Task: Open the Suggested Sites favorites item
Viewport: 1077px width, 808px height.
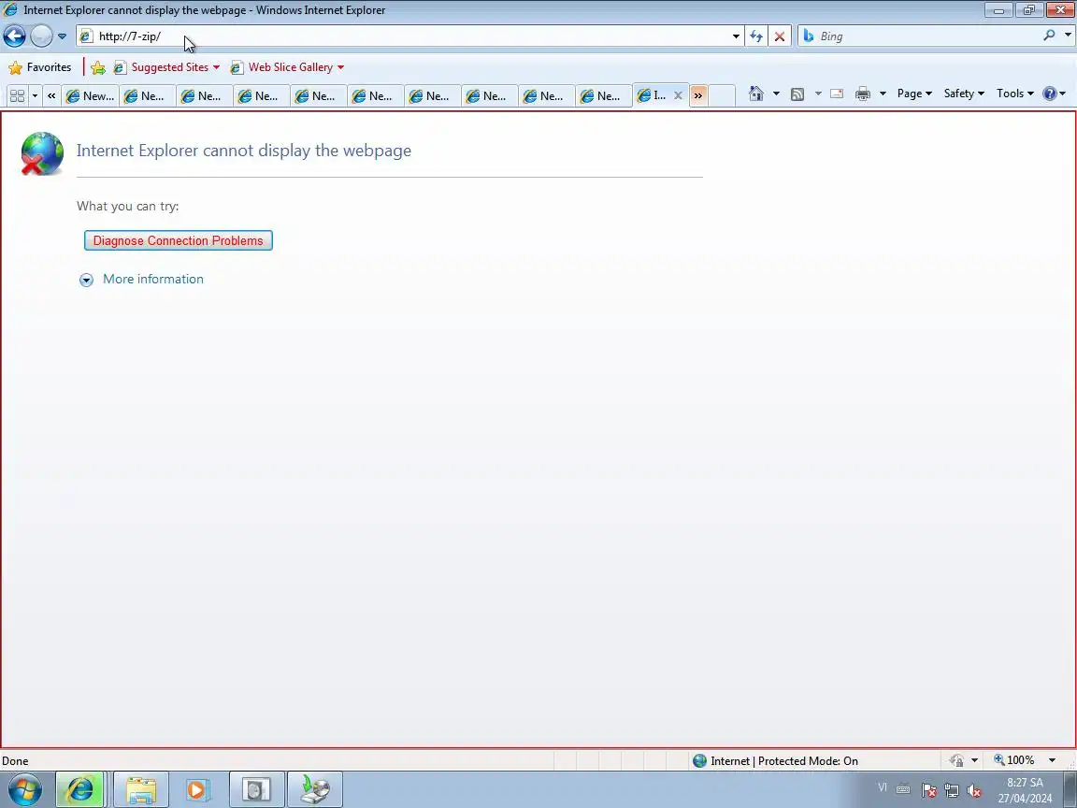Action: pyautogui.click(x=167, y=67)
